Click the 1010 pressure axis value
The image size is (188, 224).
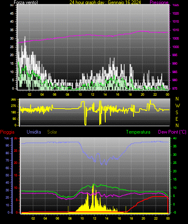(x=175, y=30)
